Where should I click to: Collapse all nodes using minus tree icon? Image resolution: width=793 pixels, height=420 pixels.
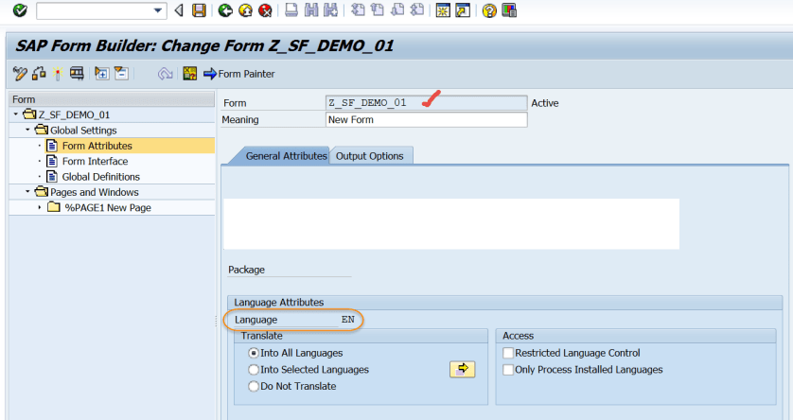(x=121, y=74)
